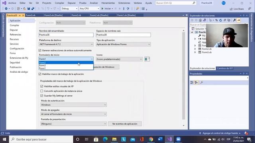Open the Debug configuration dropdown
255x143 pixels.
click(69, 9)
